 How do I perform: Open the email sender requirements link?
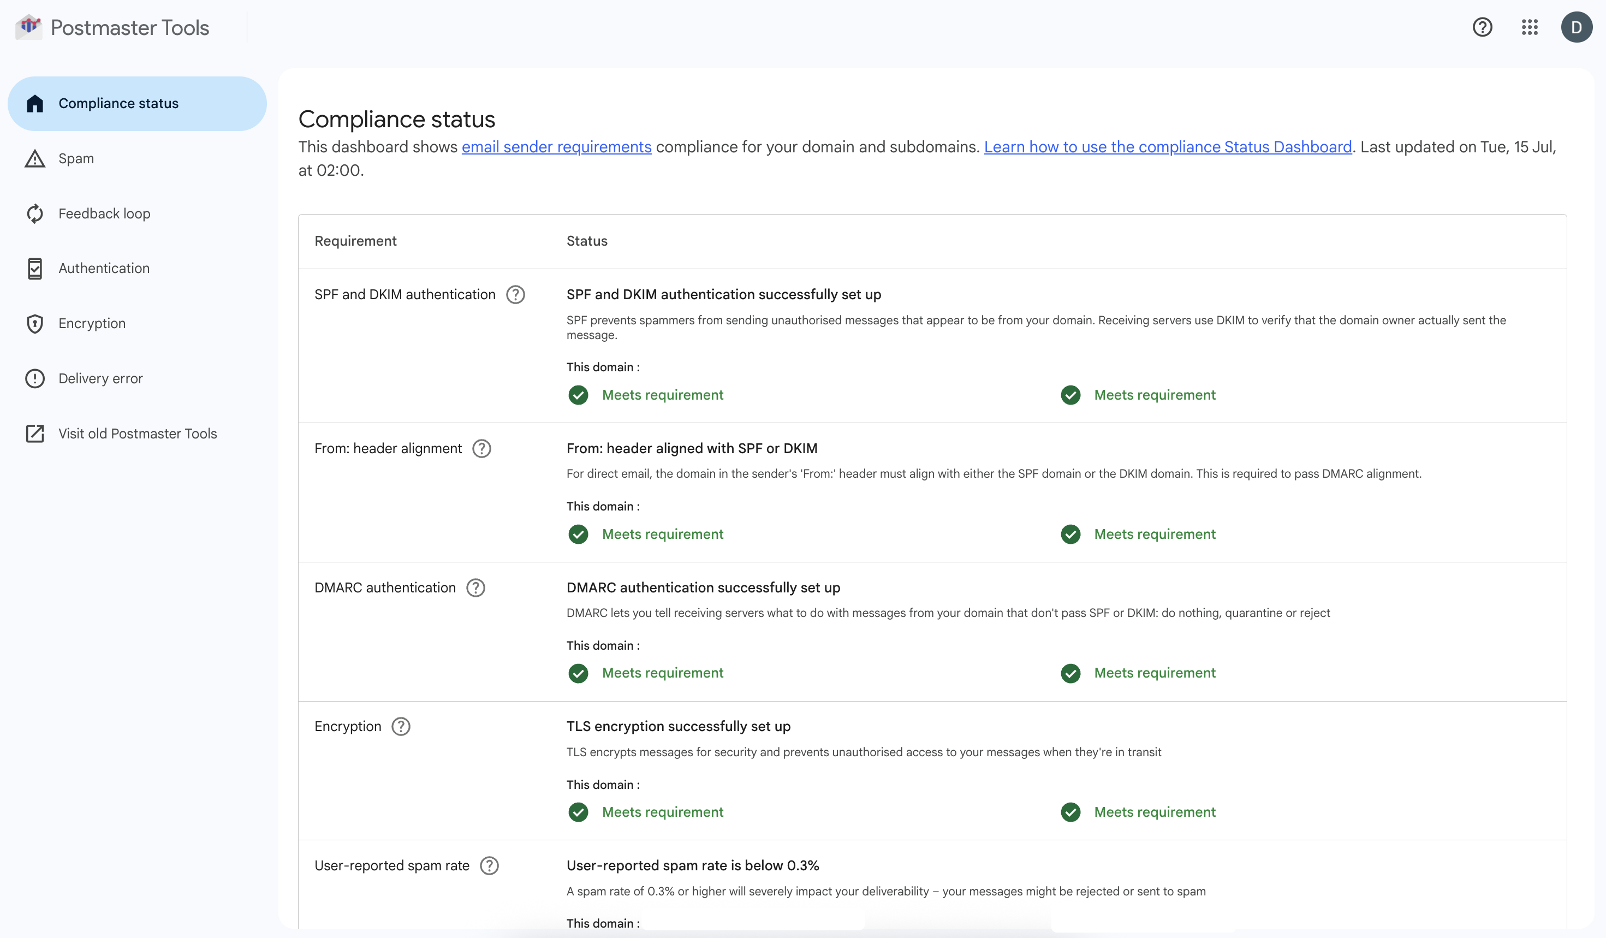556,146
